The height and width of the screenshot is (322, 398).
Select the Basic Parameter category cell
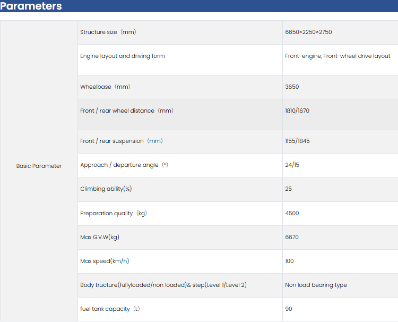tap(39, 166)
